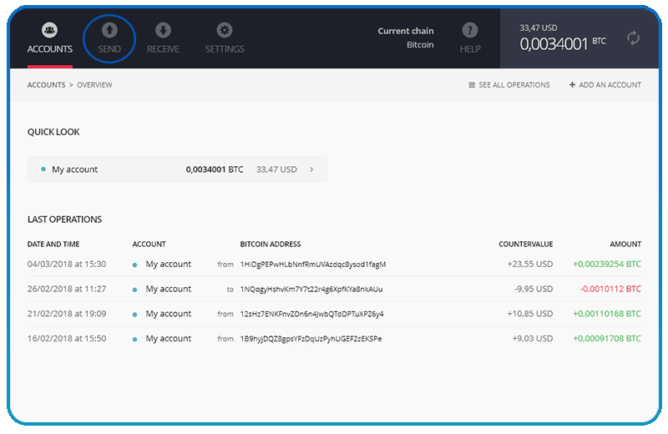Click SEE ALL OPERATIONS link
Viewport: 668px width, 434px height.
click(x=514, y=85)
